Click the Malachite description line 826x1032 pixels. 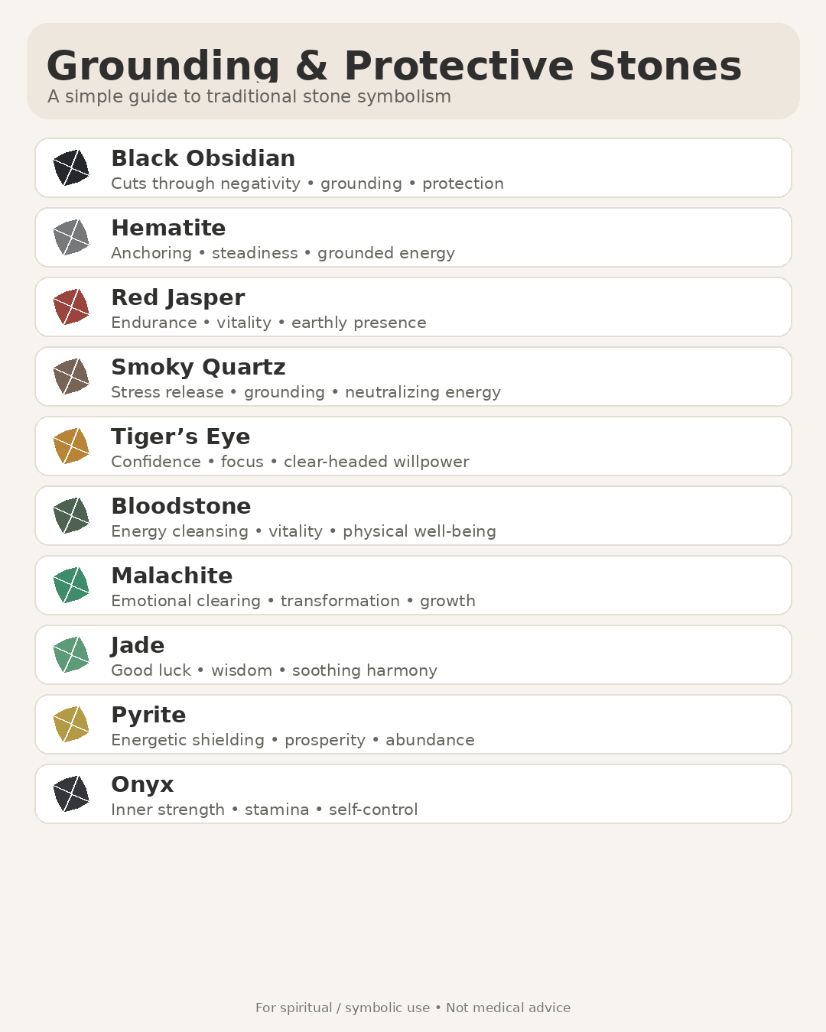(293, 601)
